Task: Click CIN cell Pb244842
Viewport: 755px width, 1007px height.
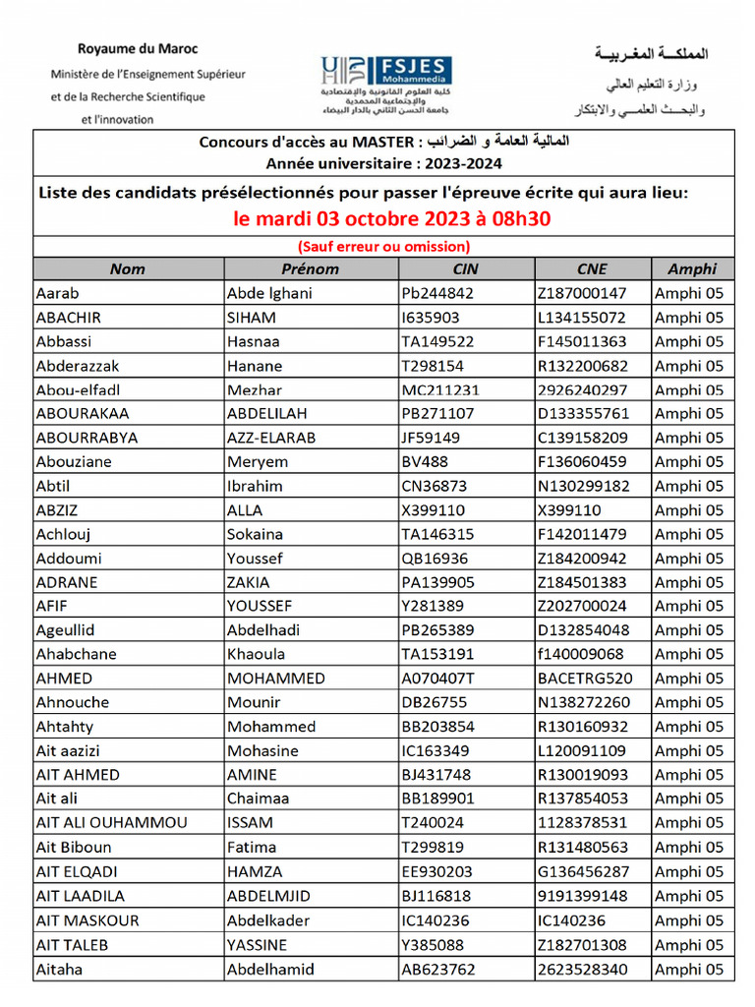Action: [466, 293]
